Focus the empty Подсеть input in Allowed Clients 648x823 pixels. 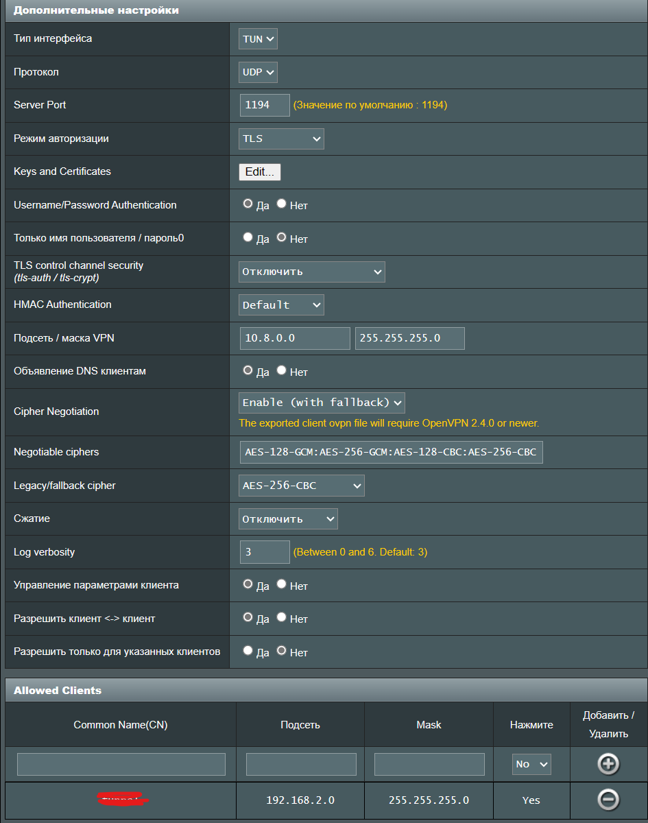[301, 764]
